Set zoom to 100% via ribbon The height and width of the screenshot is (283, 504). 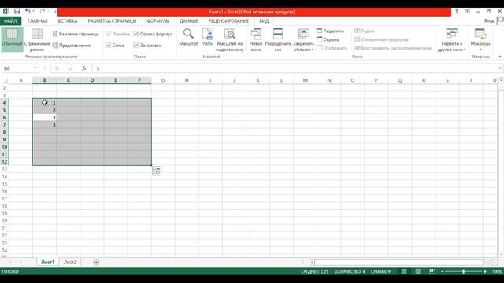tap(207, 37)
